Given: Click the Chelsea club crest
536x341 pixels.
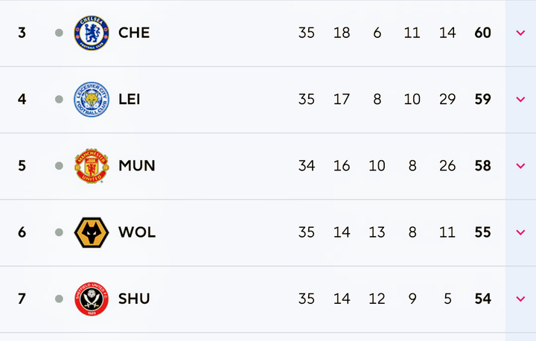Looking at the screenshot, I should click(92, 33).
